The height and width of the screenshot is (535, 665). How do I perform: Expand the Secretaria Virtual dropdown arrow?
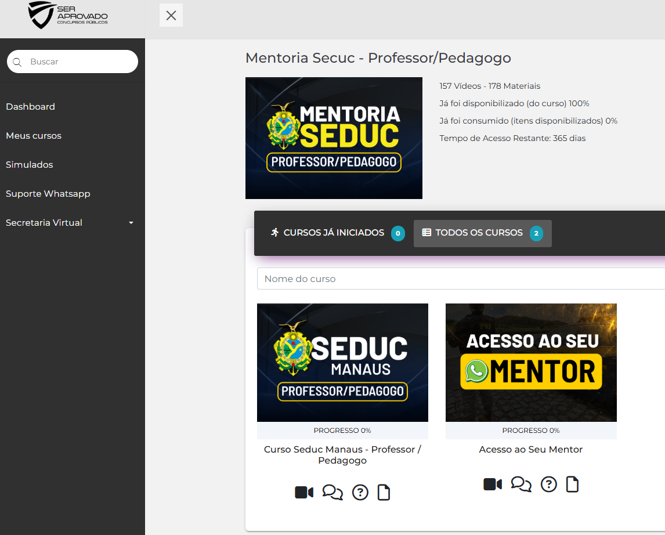[131, 223]
